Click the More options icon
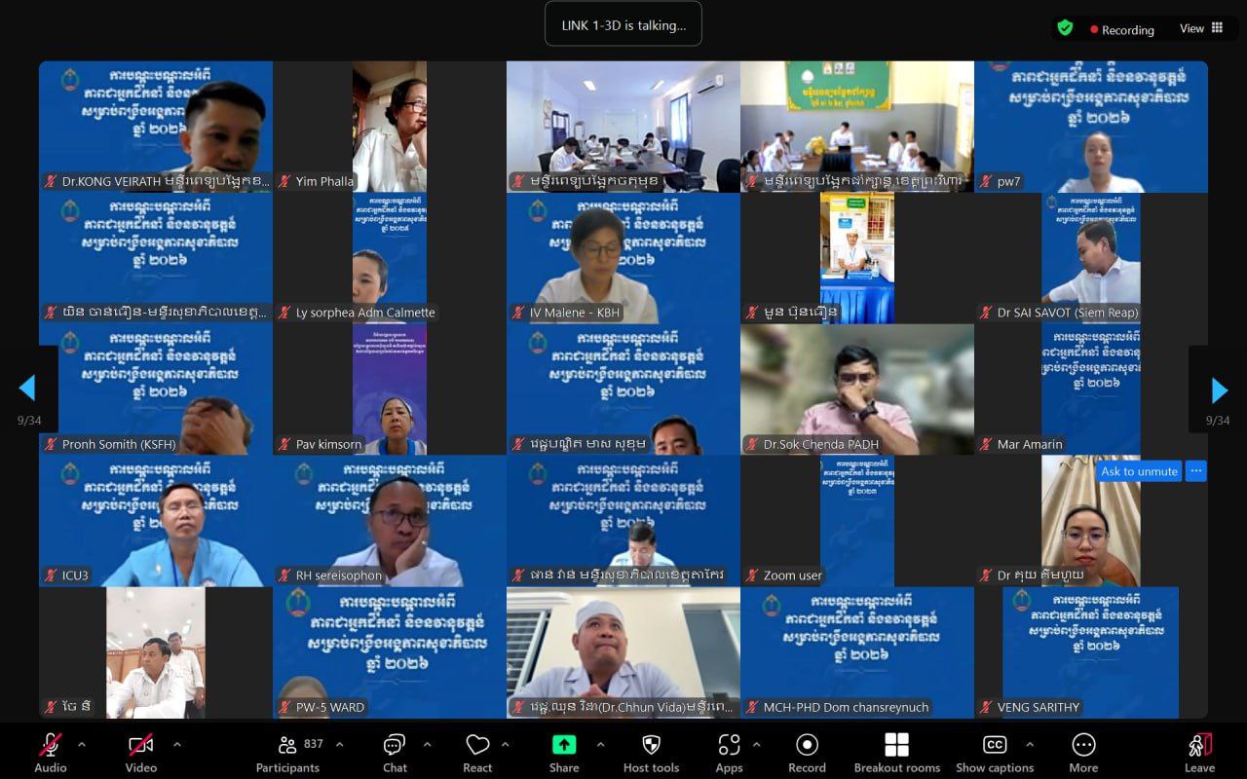This screenshot has width=1247, height=779. pyautogui.click(x=1083, y=746)
